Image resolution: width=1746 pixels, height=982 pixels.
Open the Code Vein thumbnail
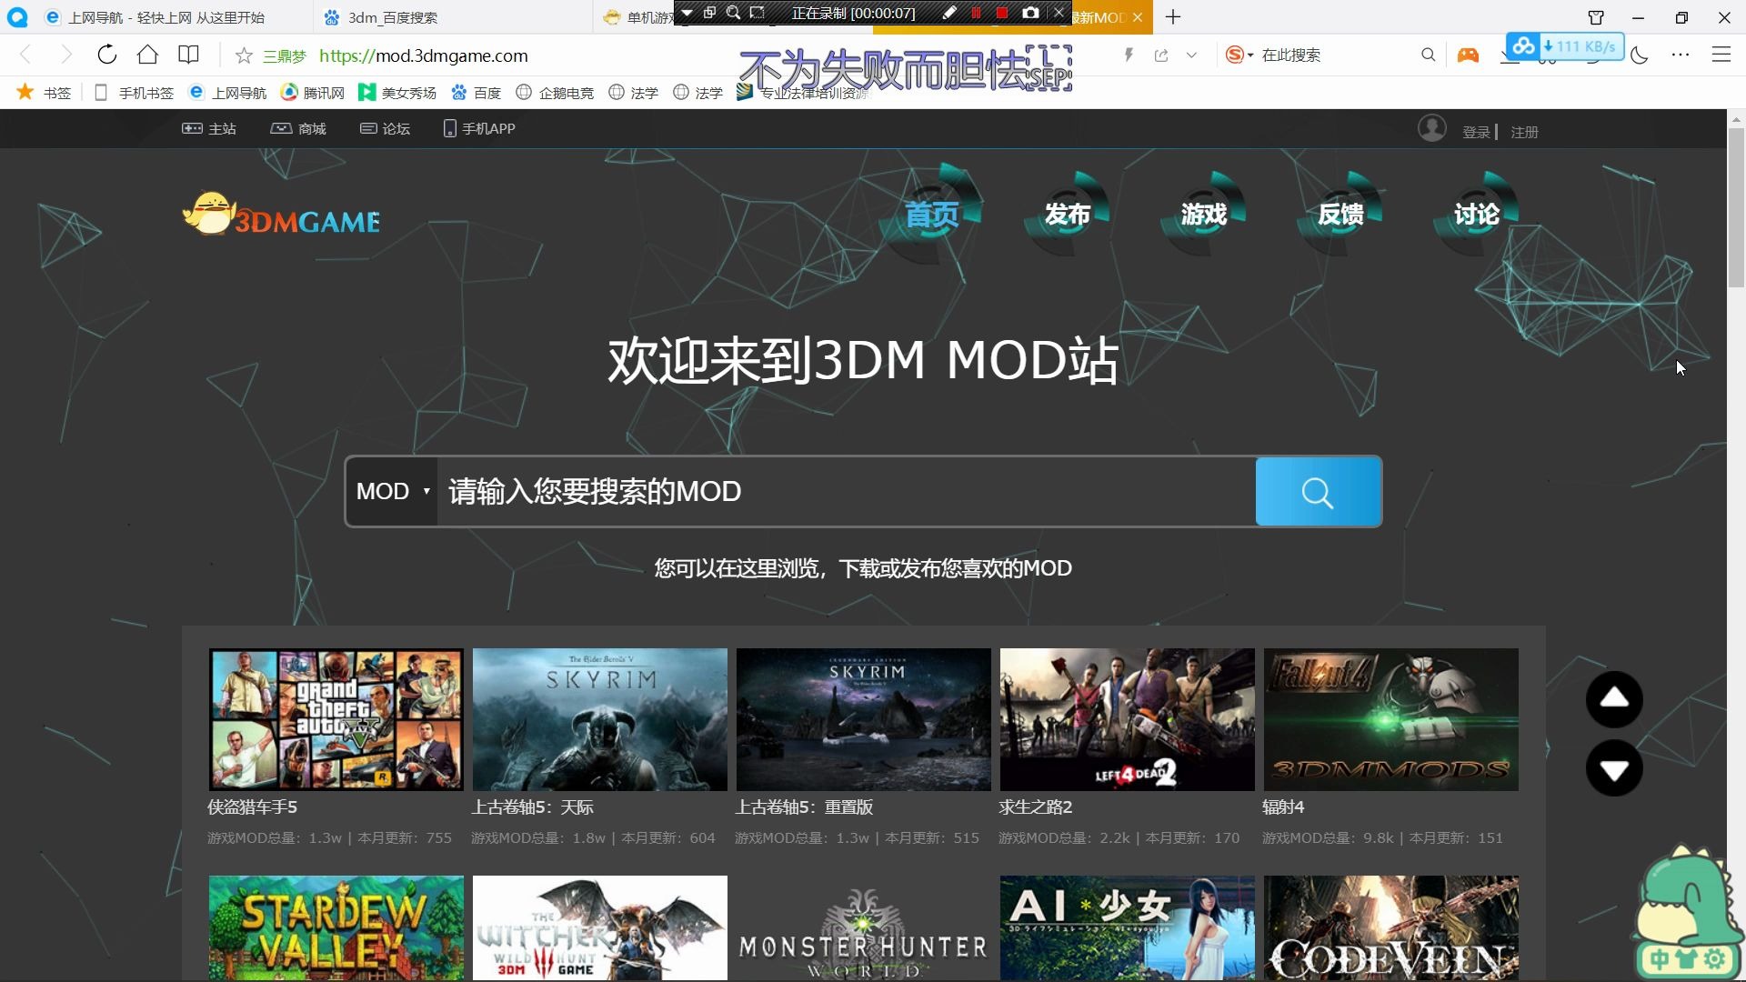[x=1391, y=928]
